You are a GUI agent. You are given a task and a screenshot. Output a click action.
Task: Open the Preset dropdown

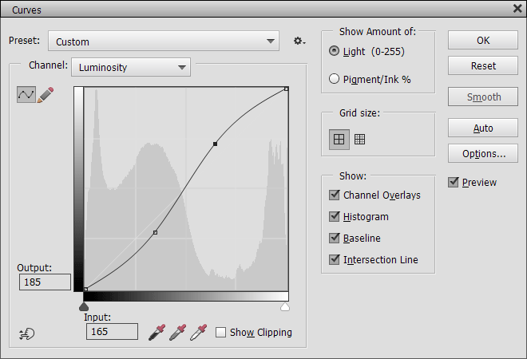(x=164, y=41)
